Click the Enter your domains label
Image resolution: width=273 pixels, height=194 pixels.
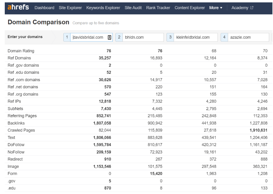click(x=25, y=37)
